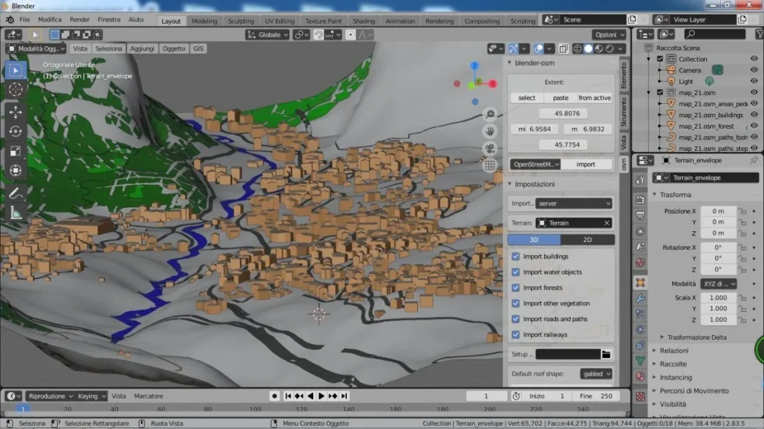764x429 pixels.
Task: Select the Move tool in left toolbar
Action: point(16,112)
